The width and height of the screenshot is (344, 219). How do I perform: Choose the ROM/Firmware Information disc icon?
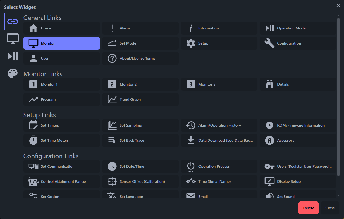coord(270,125)
